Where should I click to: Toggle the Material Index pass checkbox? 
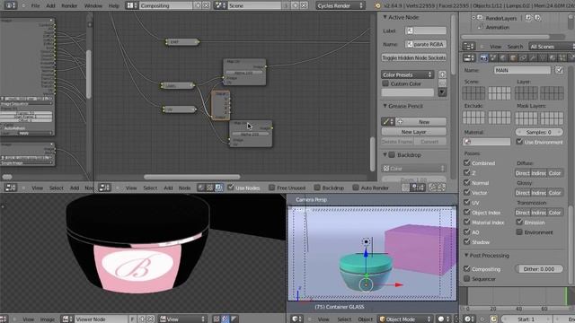click(x=467, y=223)
